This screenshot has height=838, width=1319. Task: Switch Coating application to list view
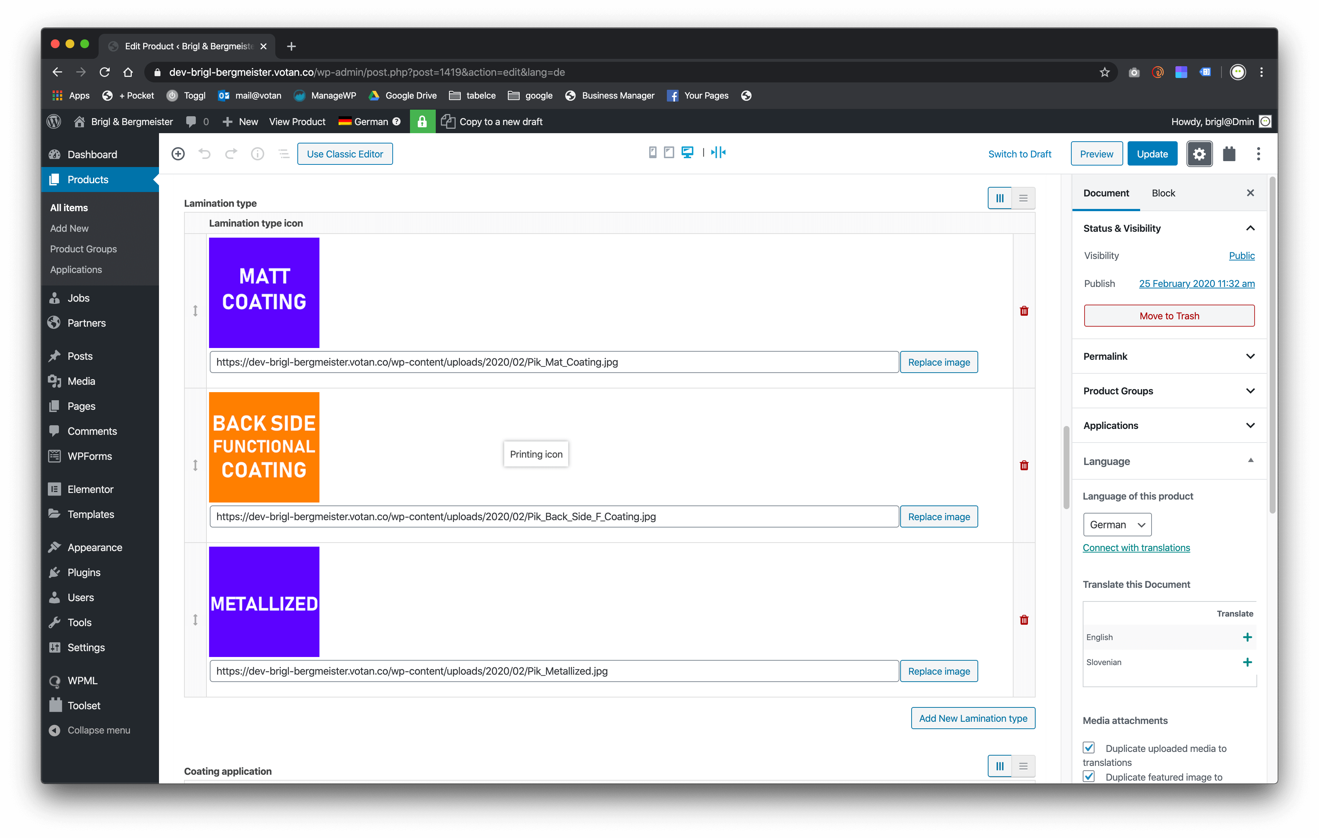coord(1023,766)
